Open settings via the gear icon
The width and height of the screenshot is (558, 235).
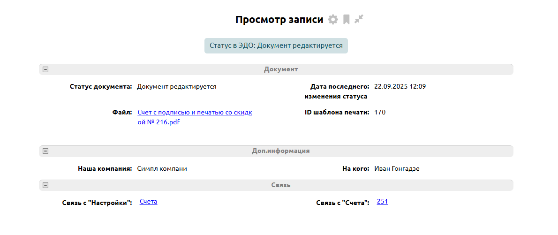point(333,20)
